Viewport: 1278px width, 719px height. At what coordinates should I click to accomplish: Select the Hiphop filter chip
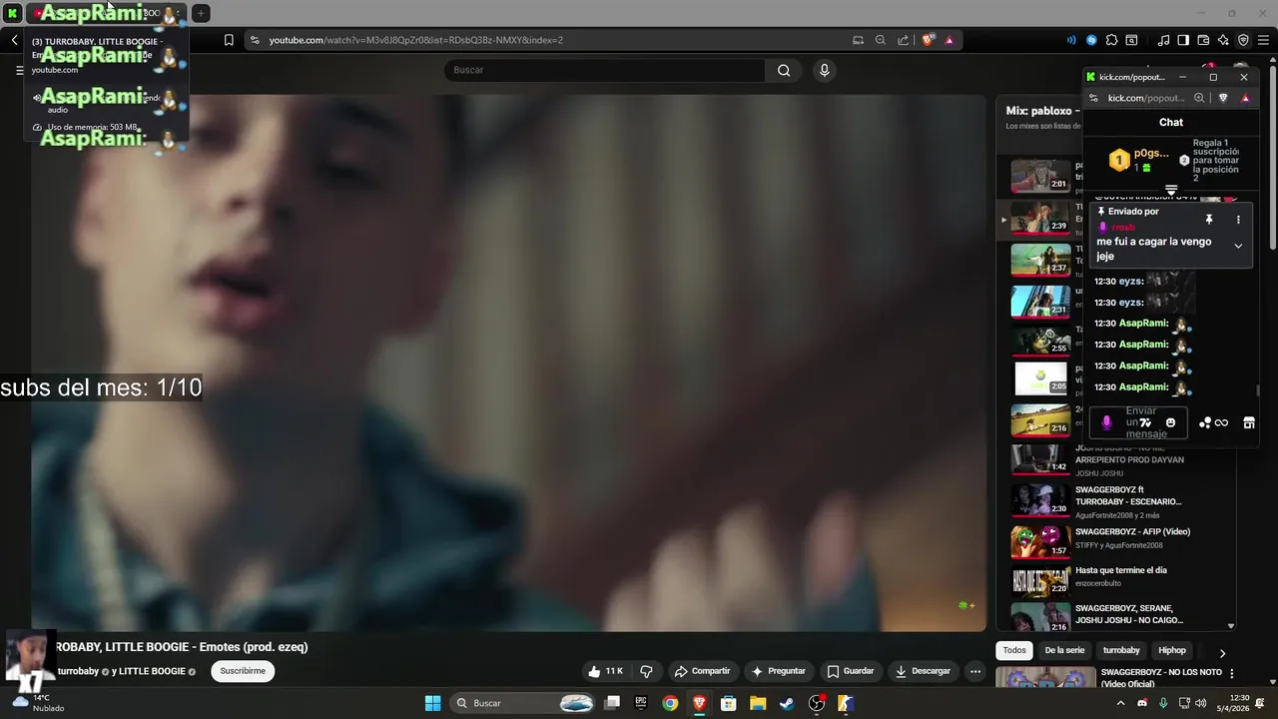pyautogui.click(x=1172, y=650)
